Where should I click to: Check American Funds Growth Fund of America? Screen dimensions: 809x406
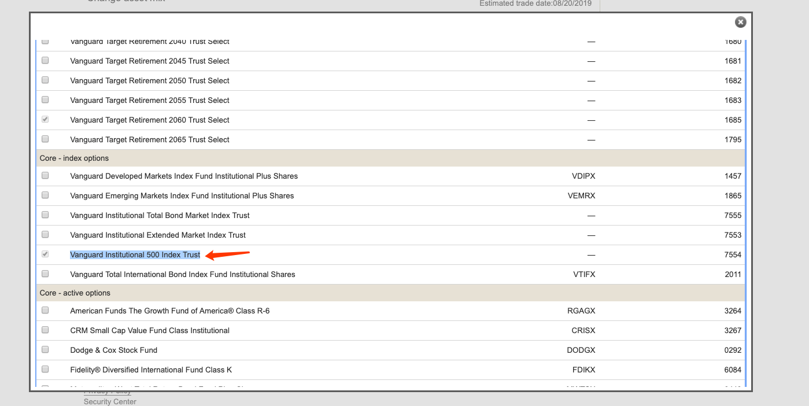45,310
